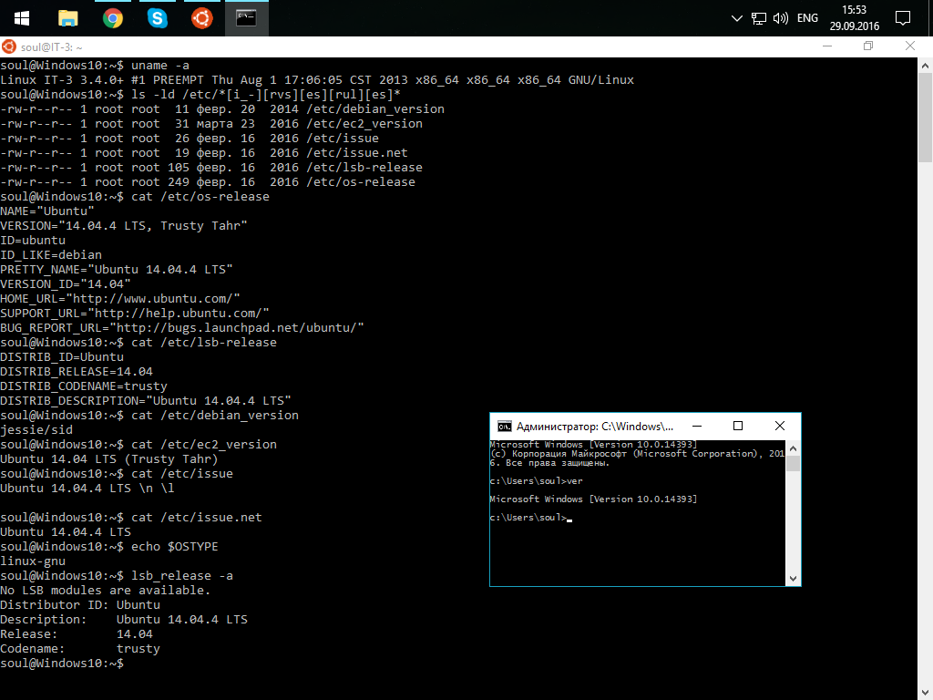Launch Google Chrome from the taskbar
Image resolution: width=933 pixels, height=700 pixels.
coord(112,18)
